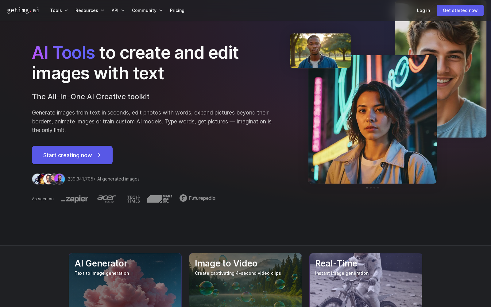
Task: Go to the Pricing page
Action: (x=177, y=10)
